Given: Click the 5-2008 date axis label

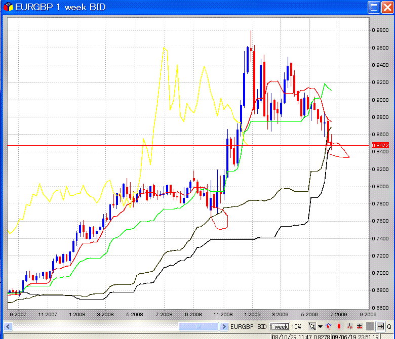Looking at the screenshot, I should [135, 314].
